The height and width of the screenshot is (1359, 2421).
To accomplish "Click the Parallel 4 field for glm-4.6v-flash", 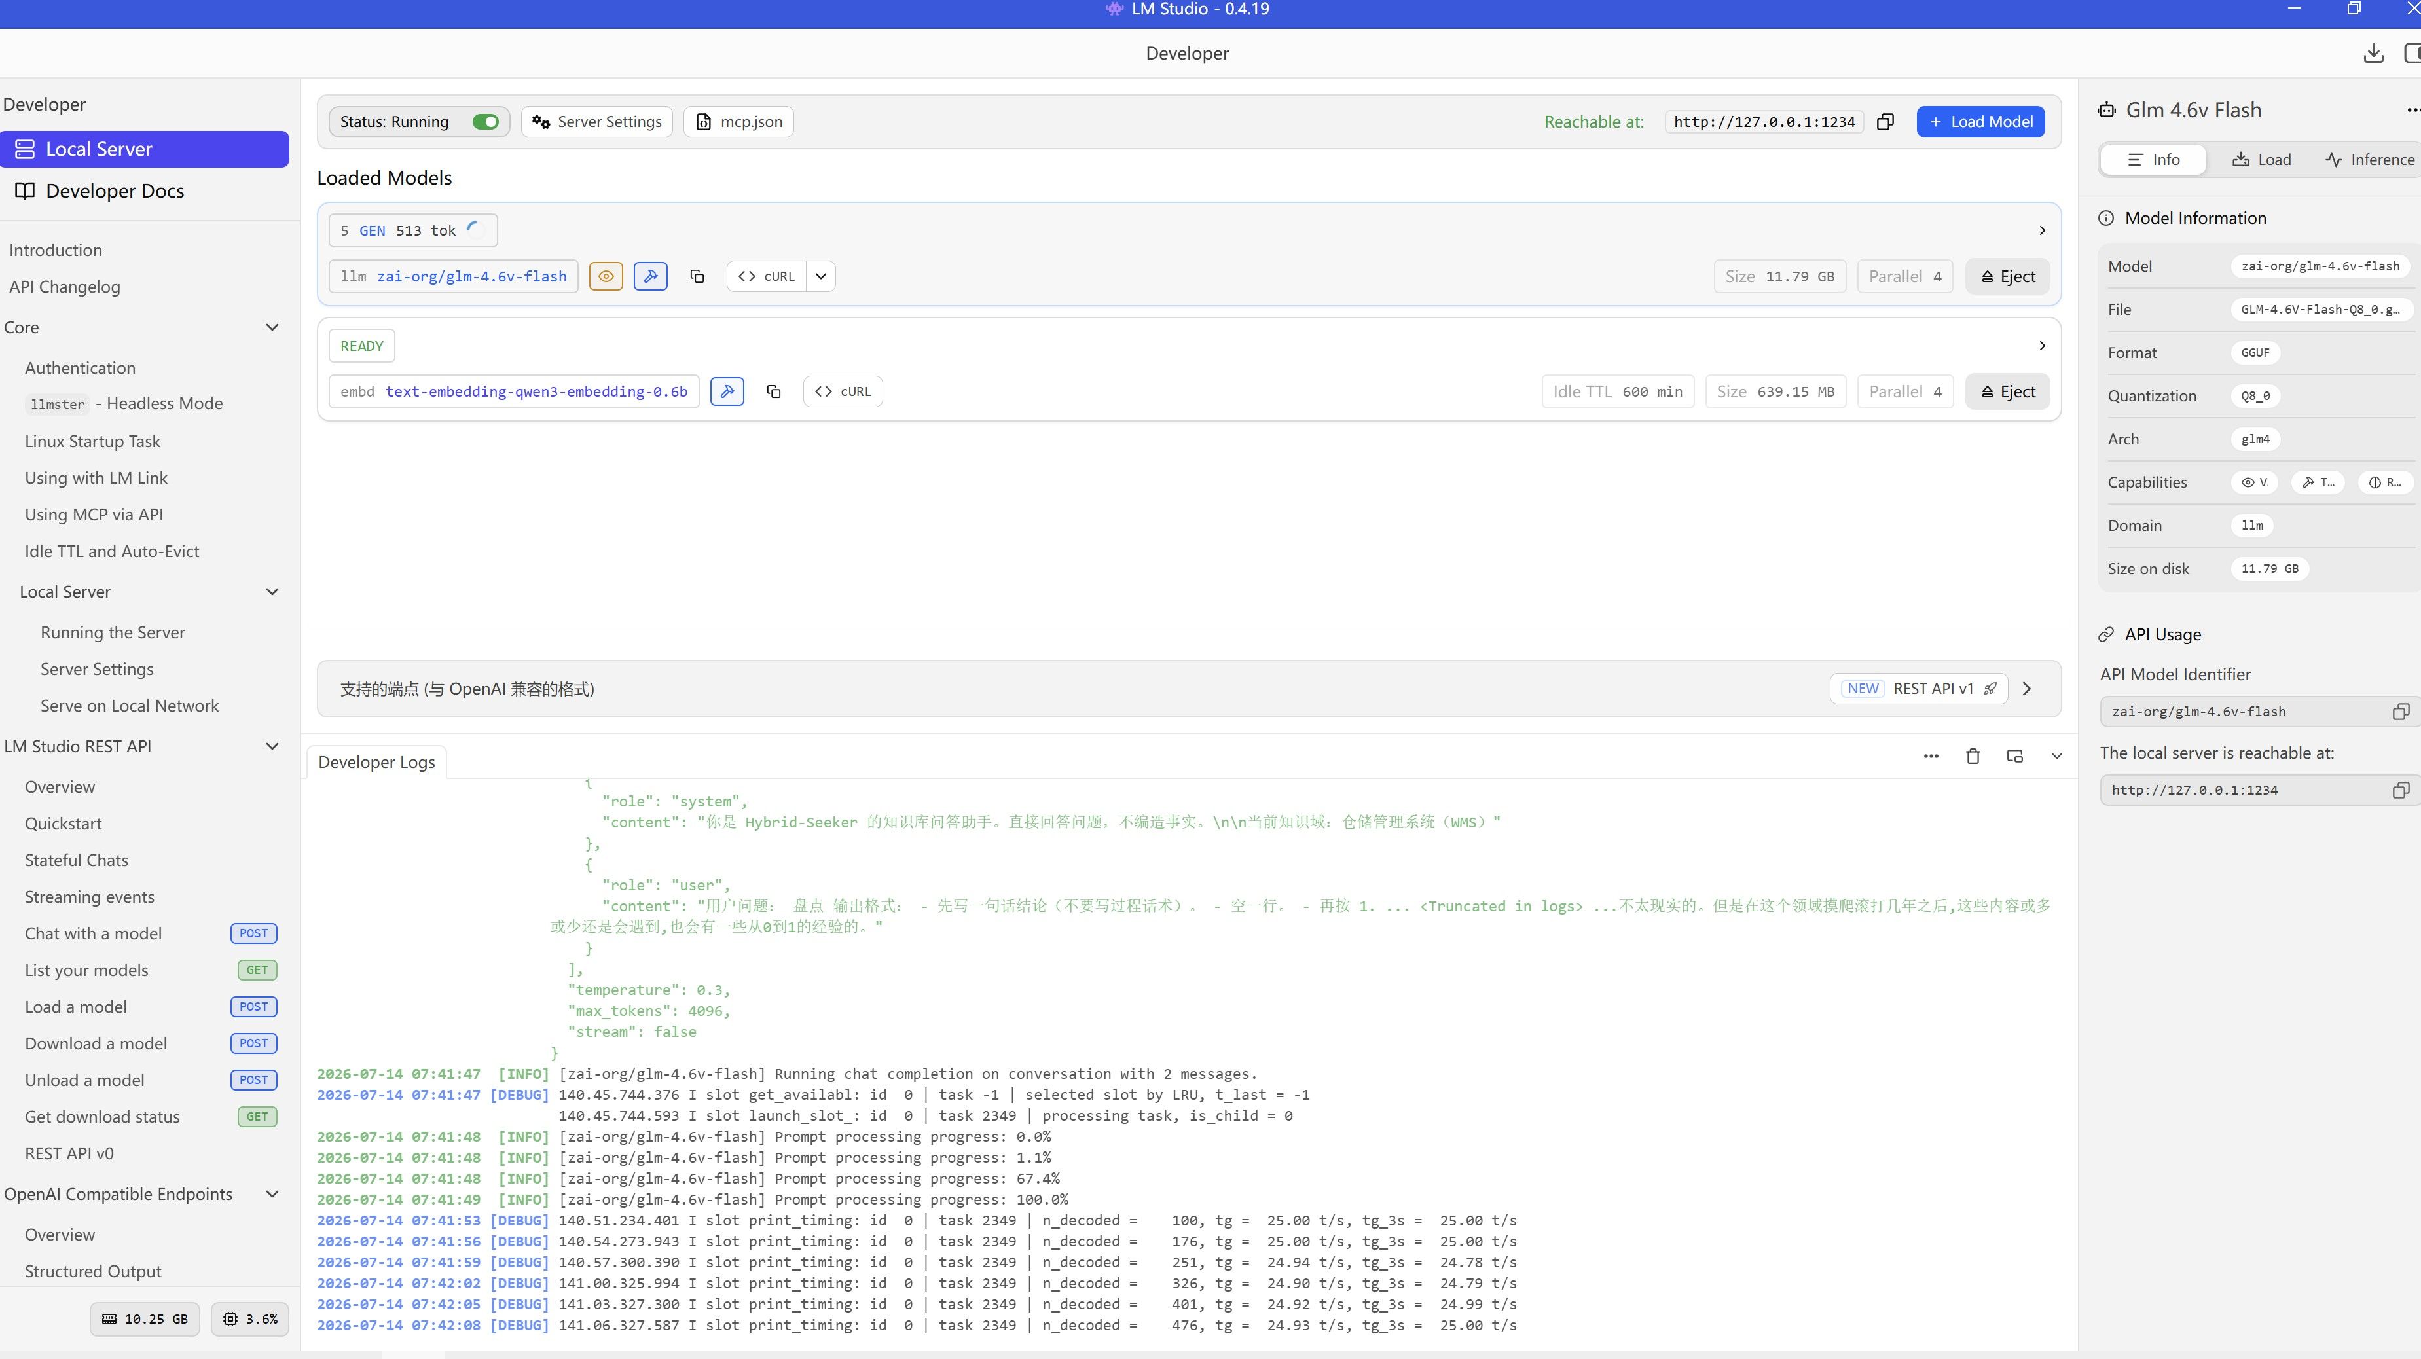I will tap(1905, 276).
